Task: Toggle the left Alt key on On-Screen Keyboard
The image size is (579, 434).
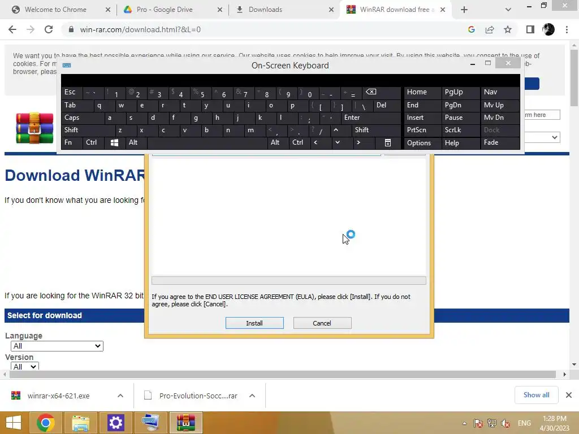Action: pos(136,142)
